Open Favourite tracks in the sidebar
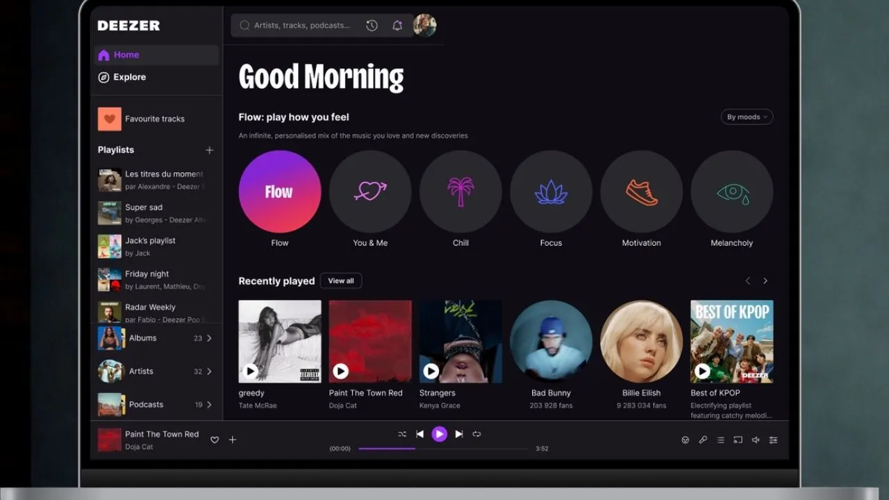Screen dimensions: 889x500 [x=154, y=119]
